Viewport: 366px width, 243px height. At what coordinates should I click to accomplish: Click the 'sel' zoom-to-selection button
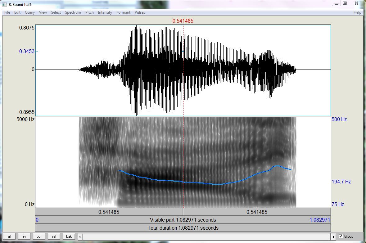(54, 236)
